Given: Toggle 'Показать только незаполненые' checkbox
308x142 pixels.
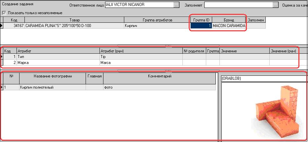Looking at the screenshot, I should [4, 13].
